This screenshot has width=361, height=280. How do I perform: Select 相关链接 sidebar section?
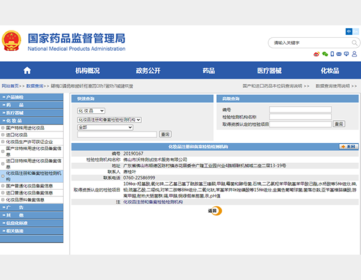coord(31,231)
